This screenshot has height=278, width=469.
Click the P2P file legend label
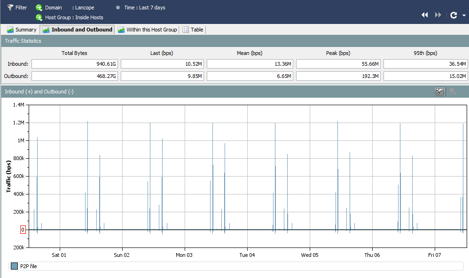click(28, 266)
